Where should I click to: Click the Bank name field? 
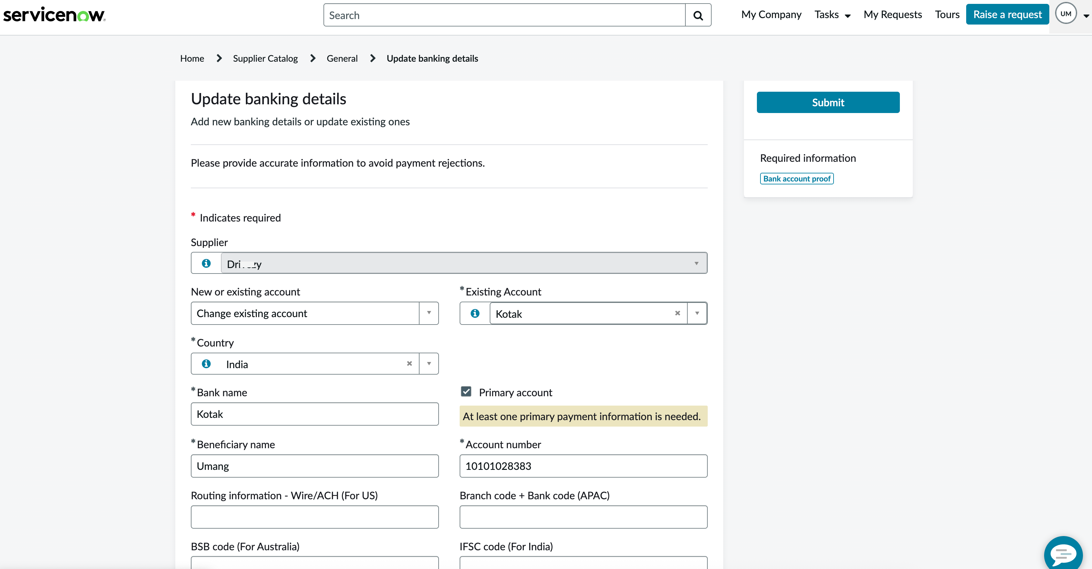pyautogui.click(x=314, y=414)
